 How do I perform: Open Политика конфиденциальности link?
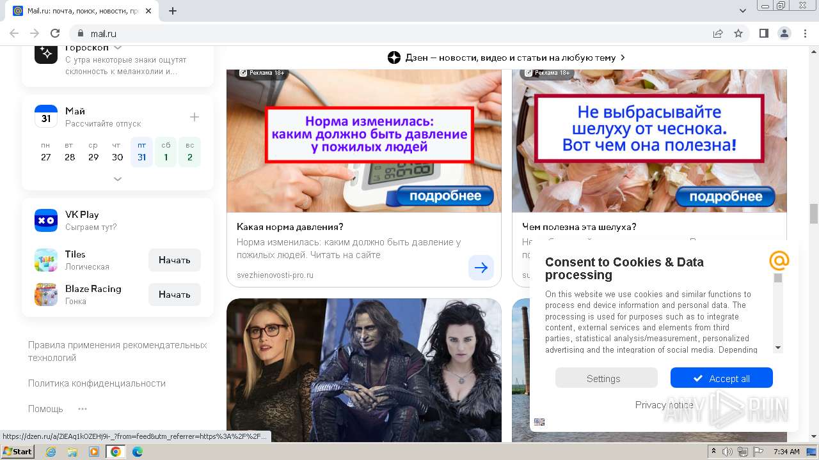pos(97,383)
